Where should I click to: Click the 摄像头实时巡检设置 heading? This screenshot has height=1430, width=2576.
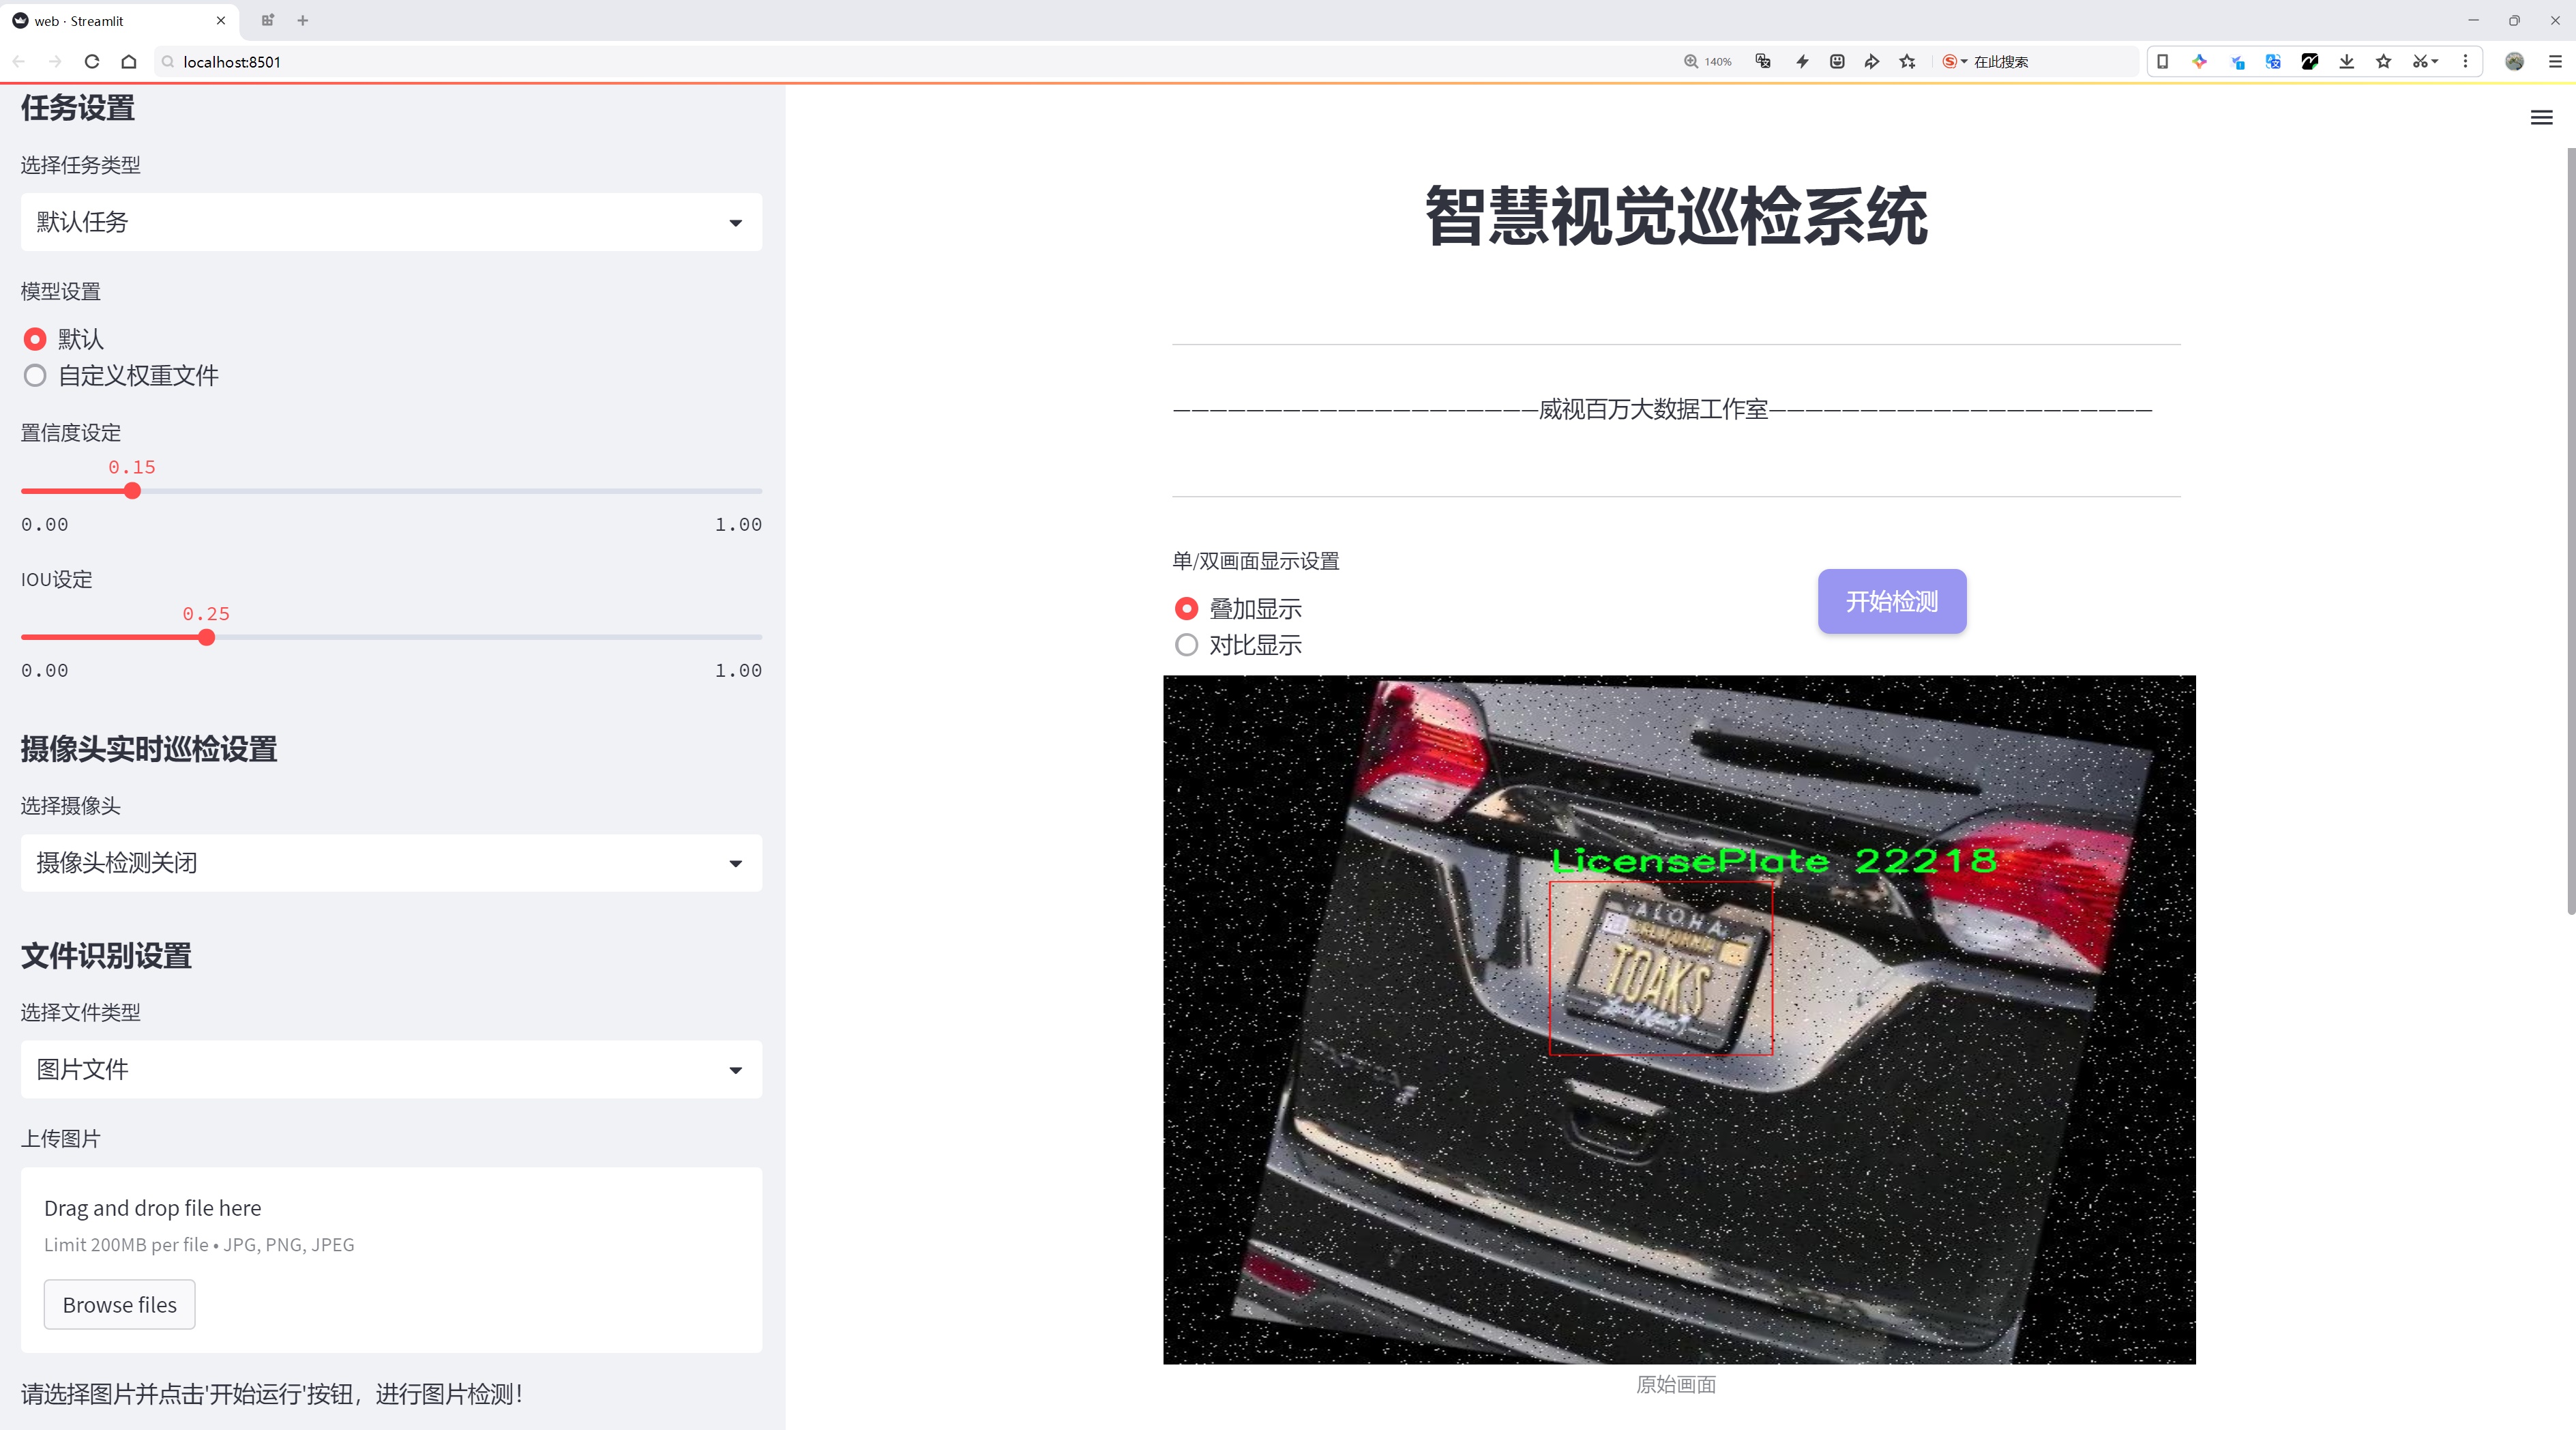[149, 749]
